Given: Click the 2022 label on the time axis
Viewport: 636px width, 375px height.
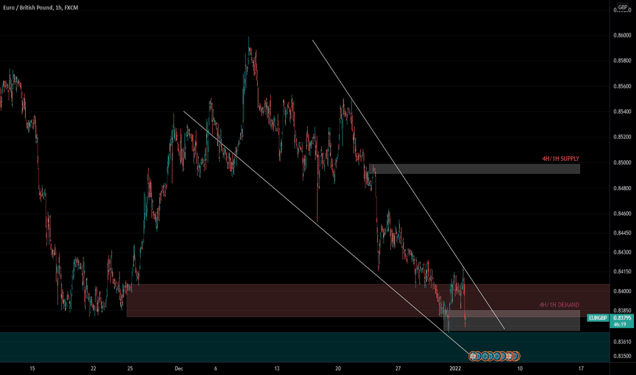Looking at the screenshot, I should pos(455,368).
